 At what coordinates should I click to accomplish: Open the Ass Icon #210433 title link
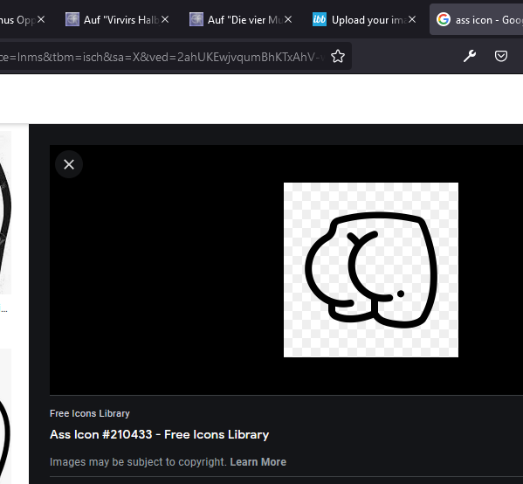click(159, 434)
